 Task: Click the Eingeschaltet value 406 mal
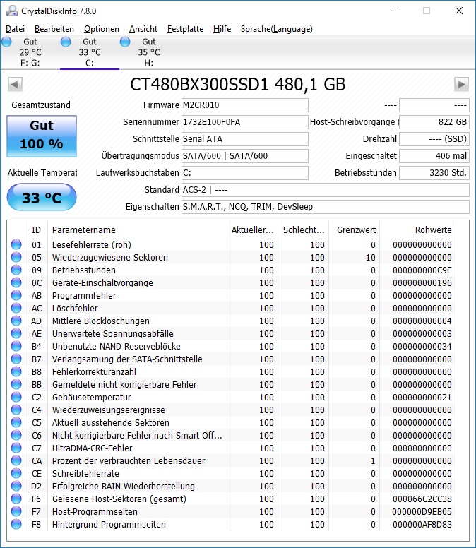pyautogui.click(x=434, y=156)
